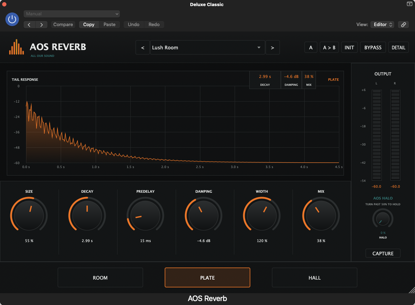
Task: Click the SIZE knob
Action: coord(29,215)
